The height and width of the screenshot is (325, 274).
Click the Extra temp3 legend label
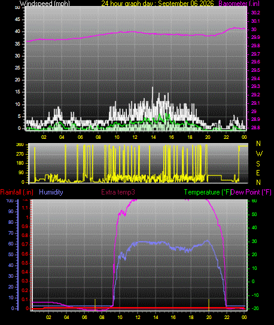(118, 192)
